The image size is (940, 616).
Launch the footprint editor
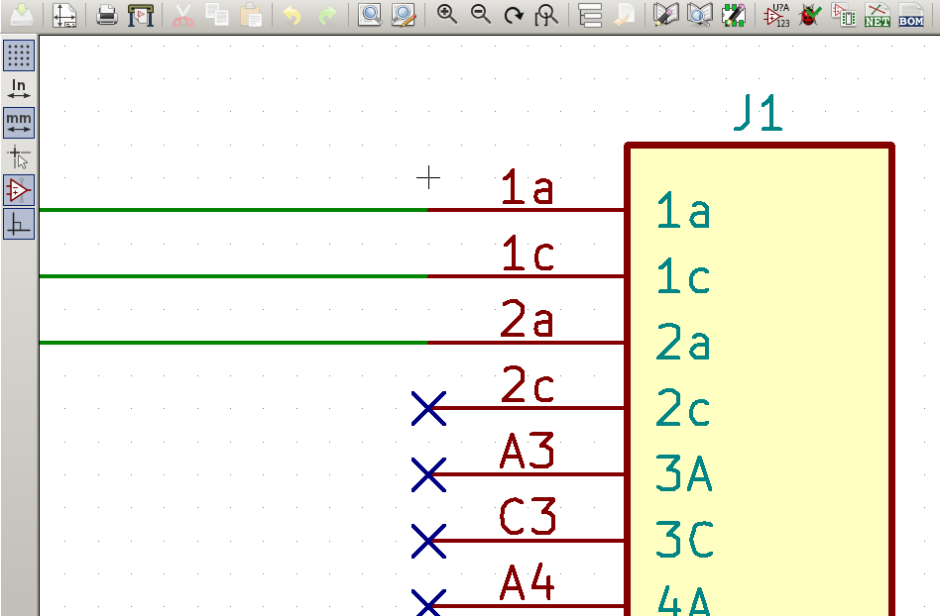click(x=734, y=15)
